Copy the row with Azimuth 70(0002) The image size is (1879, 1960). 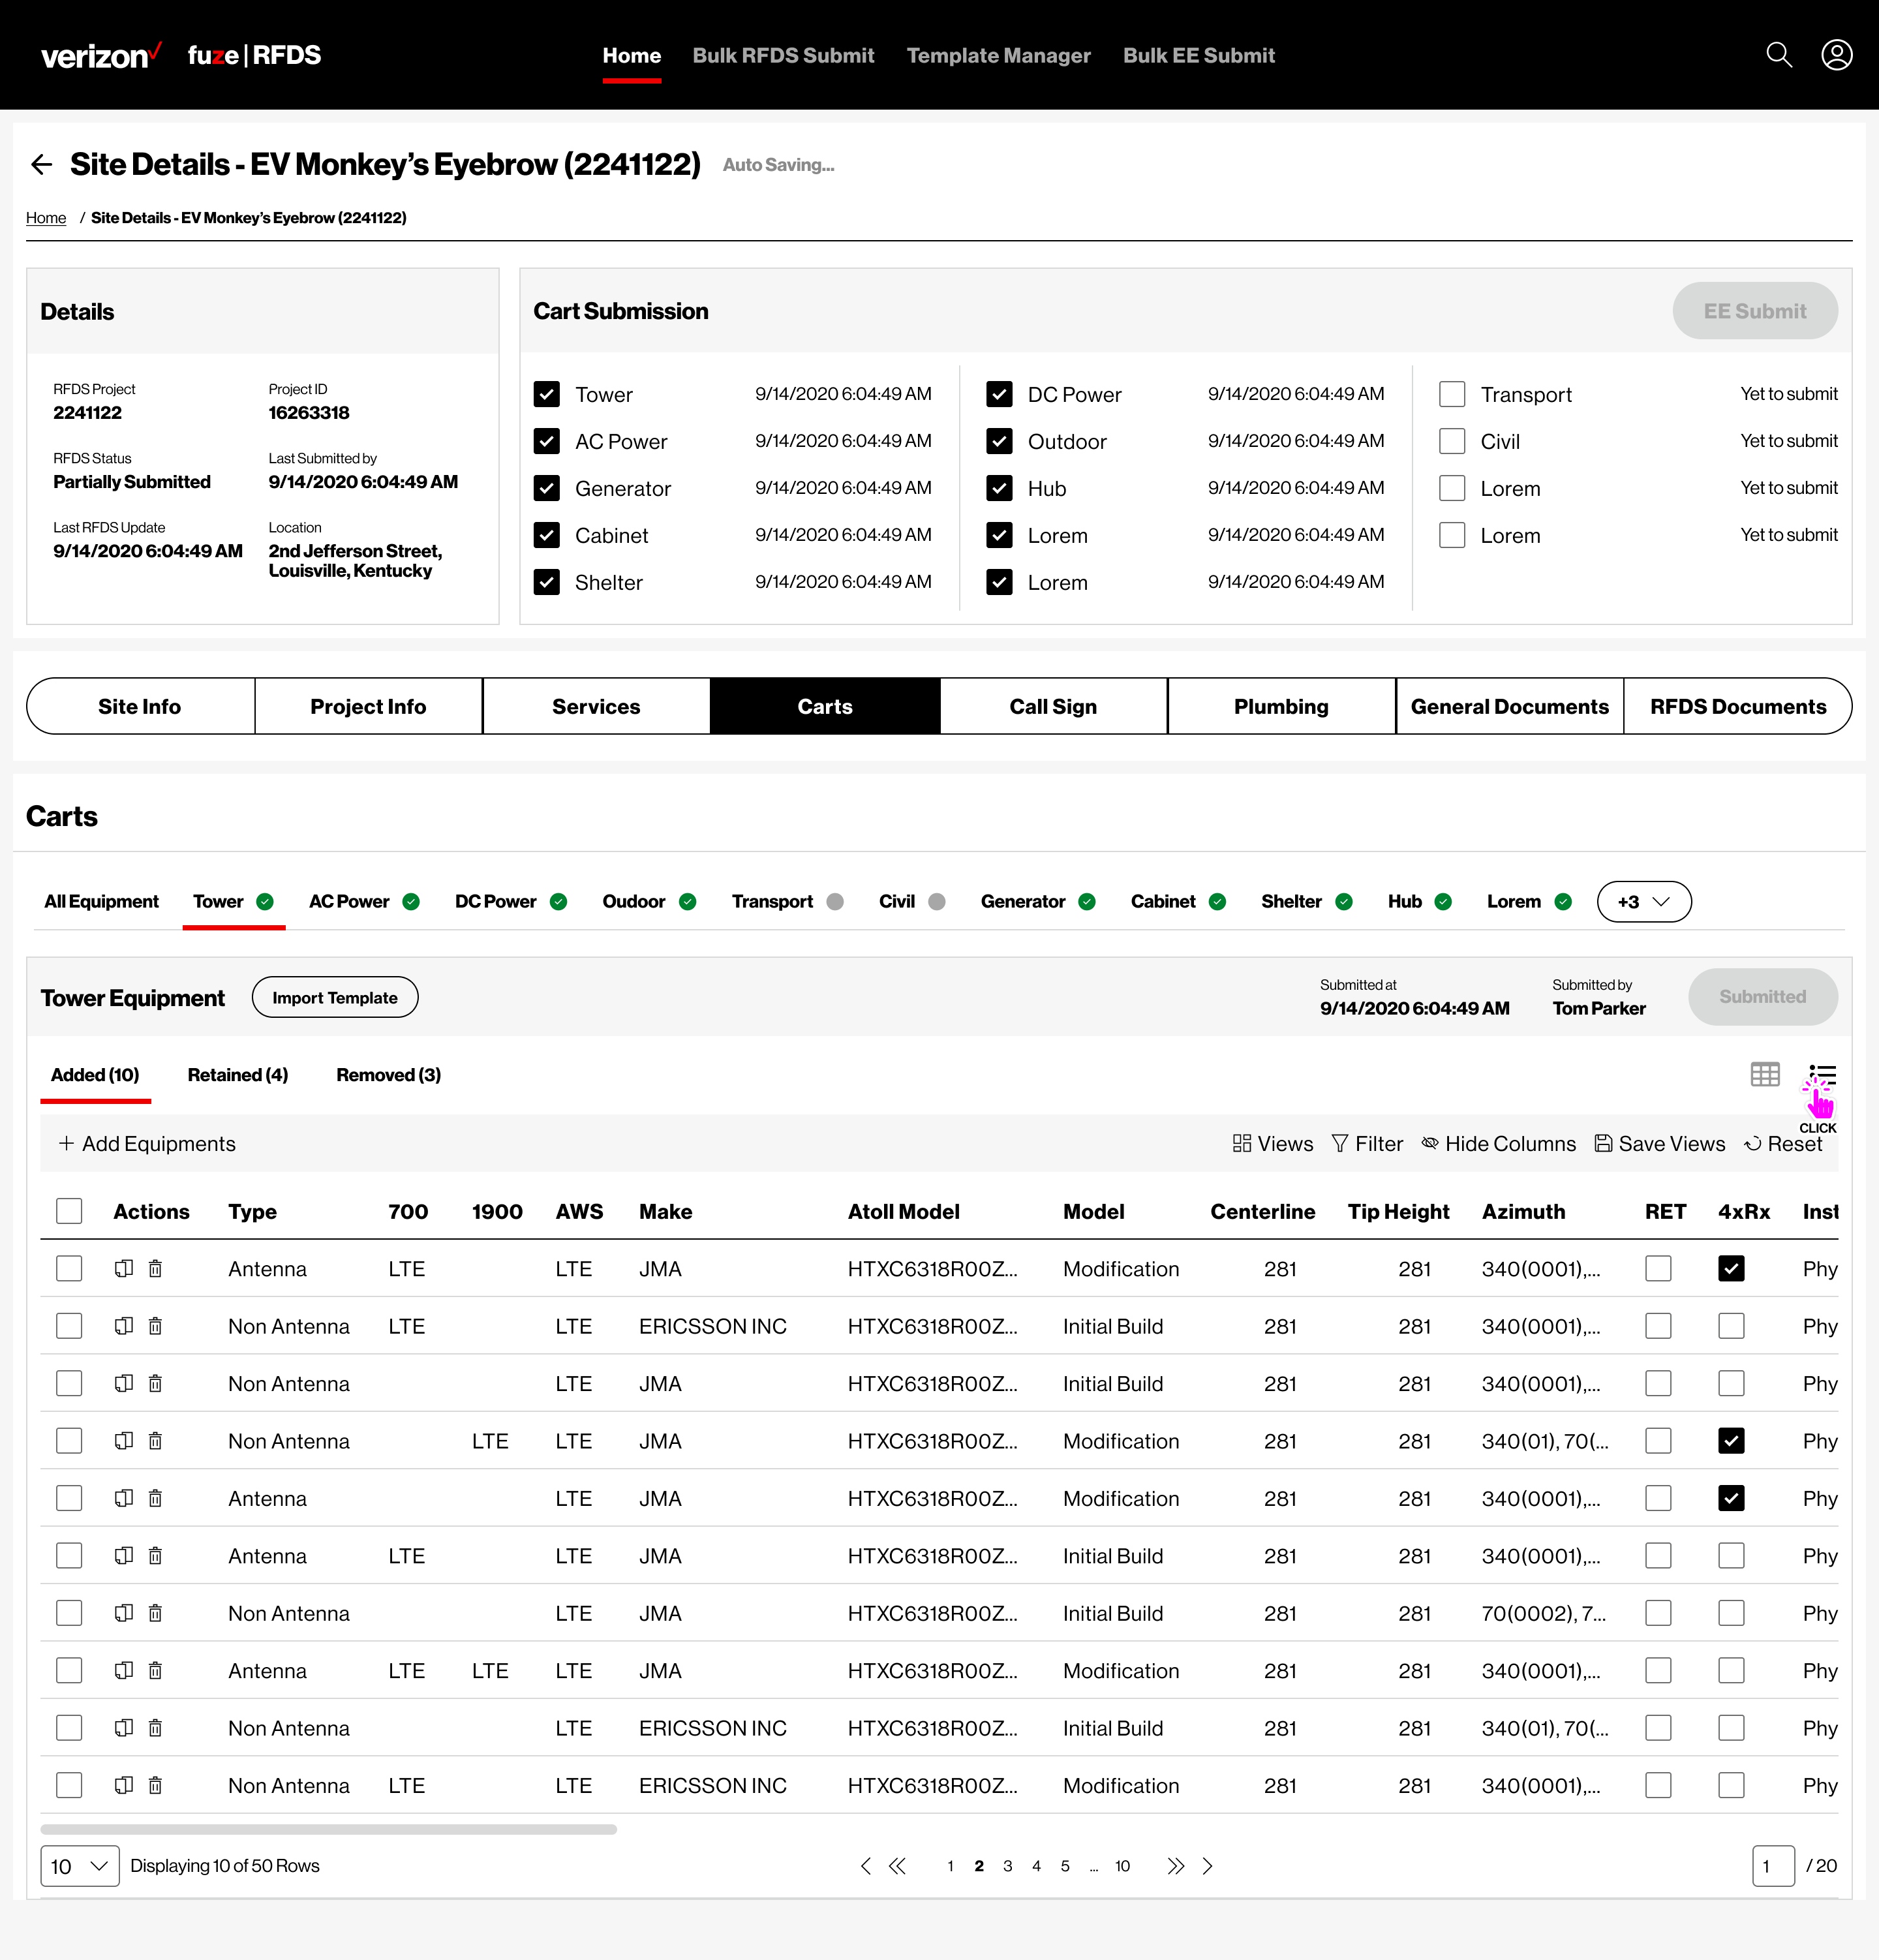click(x=124, y=1613)
